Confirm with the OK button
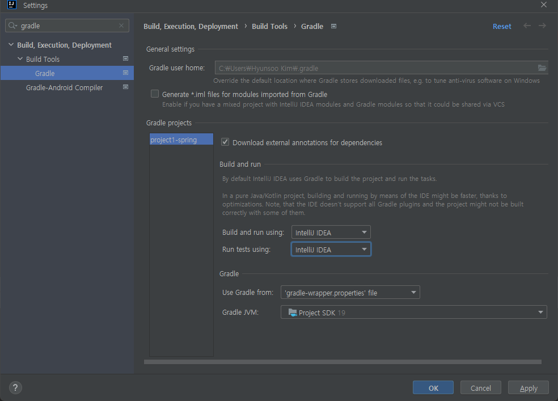Viewport: 558px width, 401px height. [433, 387]
